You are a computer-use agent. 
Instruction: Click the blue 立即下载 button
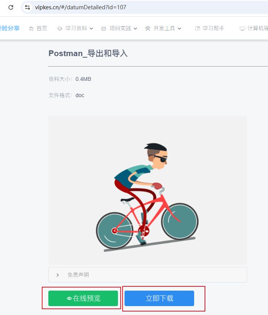click(159, 298)
